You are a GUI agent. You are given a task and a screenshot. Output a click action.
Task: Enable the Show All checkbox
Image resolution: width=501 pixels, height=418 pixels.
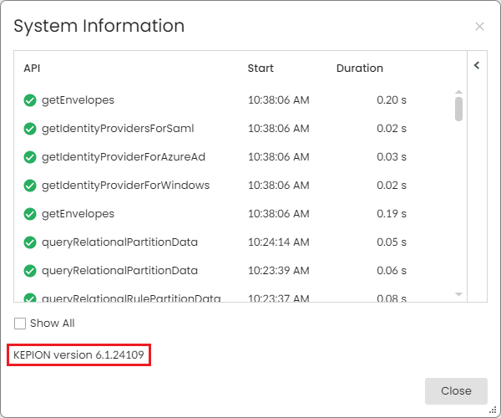tap(20, 324)
